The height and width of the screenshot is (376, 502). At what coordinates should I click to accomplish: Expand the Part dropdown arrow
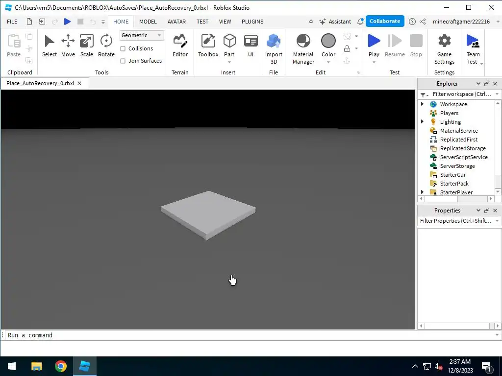coord(229,62)
